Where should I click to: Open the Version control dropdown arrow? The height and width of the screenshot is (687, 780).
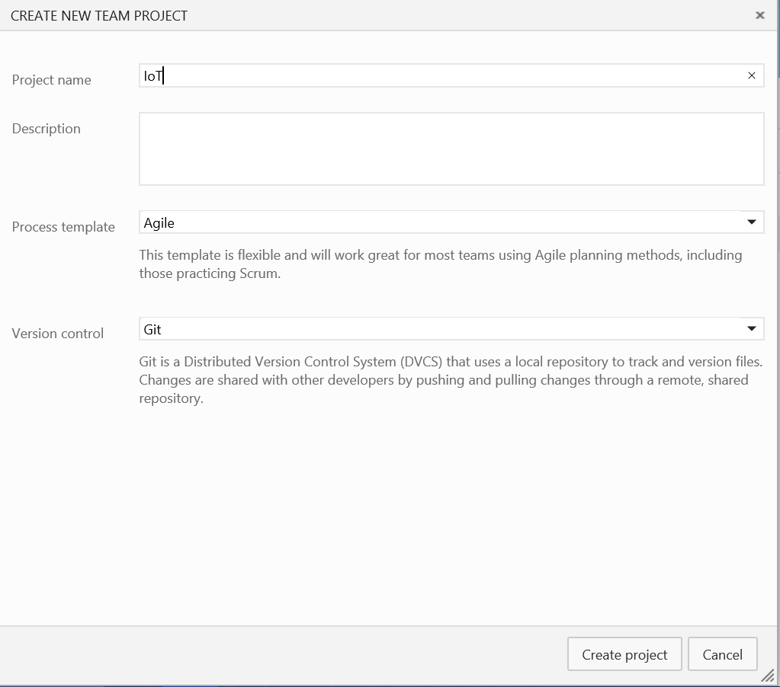pos(751,329)
